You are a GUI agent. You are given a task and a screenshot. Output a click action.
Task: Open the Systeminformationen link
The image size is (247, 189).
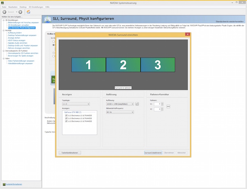point(14,184)
